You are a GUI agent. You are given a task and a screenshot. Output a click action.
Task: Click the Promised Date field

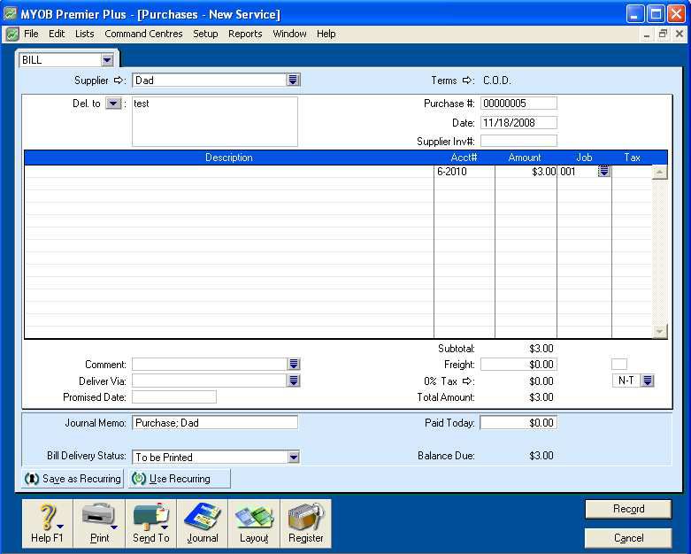(x=174, y=397)
